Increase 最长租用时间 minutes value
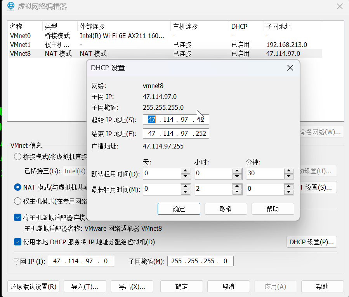The image size is (349, 297). pyautogui.click(x=289, y=186)
